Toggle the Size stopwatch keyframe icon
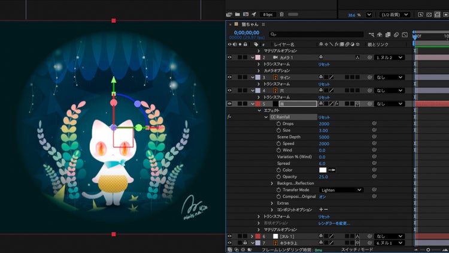Image resolution: width=449 pixels, height=253 pixels. pyautogui.click(x=278, y=130)
